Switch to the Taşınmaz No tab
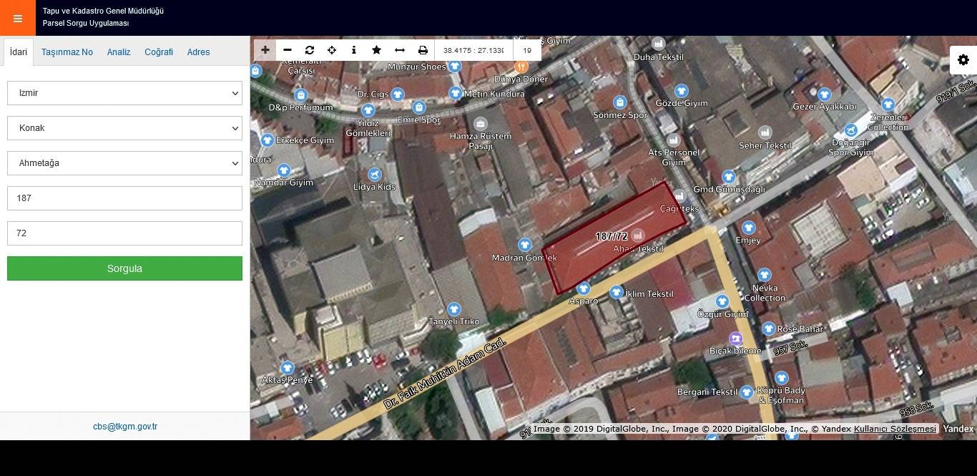The image size is (977, 476). click(x=67, y=52)
